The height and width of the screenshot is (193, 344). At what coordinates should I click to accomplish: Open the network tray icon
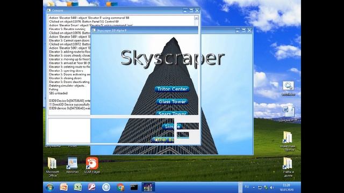[x=260, y=188]
